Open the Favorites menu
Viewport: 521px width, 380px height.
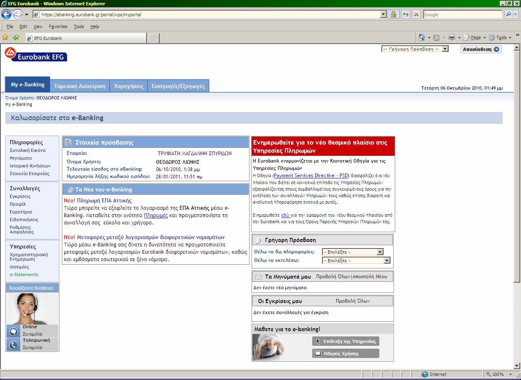(58, 26)
